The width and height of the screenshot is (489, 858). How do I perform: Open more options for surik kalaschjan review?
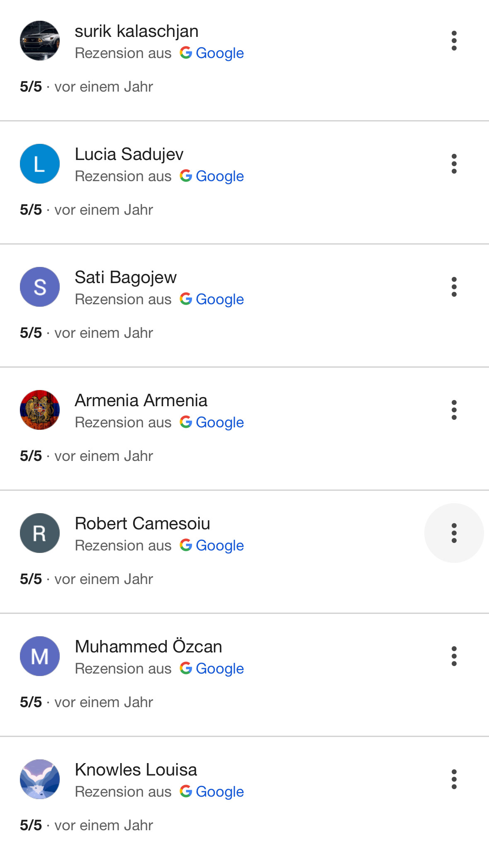[454, 41]
